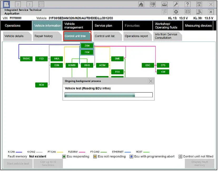The height and width of the screenshot is (171, 218).
Task: Go to the home screen icon
Action: 141,4
